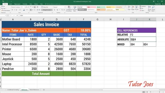Select cell with Laptop rate 24500
Viewport: 165px width, 93px height.
pyautogui.click(x=31, y=64)
